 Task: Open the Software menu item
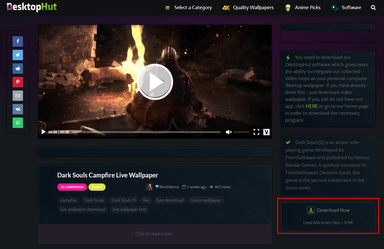click(x=346, y=8)
